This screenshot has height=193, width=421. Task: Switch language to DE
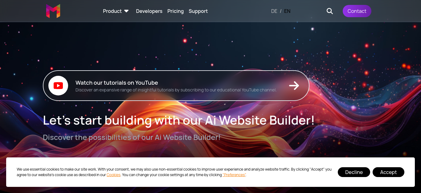pos(274,11)
